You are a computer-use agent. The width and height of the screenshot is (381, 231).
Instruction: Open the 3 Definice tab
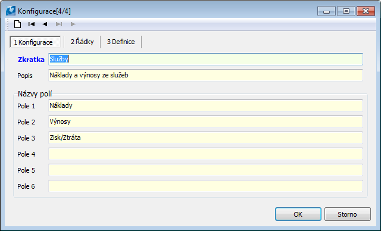(x=121, y=42)
